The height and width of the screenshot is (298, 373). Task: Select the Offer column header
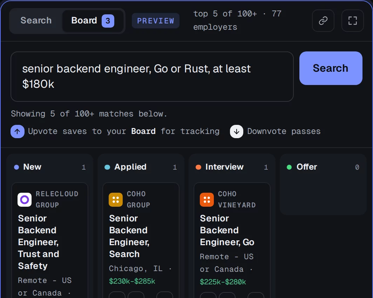tap(323, 167)
